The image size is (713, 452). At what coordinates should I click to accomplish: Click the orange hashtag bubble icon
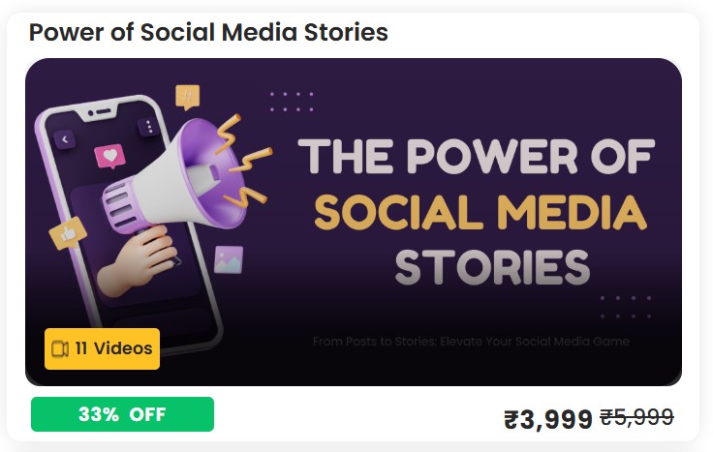187,96
